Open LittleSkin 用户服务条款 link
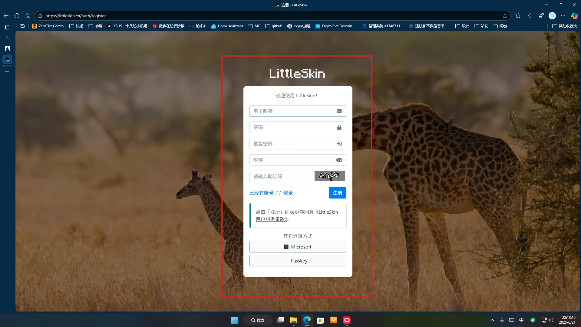This screenshot has height=327, width=581. (x=297, y=215)
